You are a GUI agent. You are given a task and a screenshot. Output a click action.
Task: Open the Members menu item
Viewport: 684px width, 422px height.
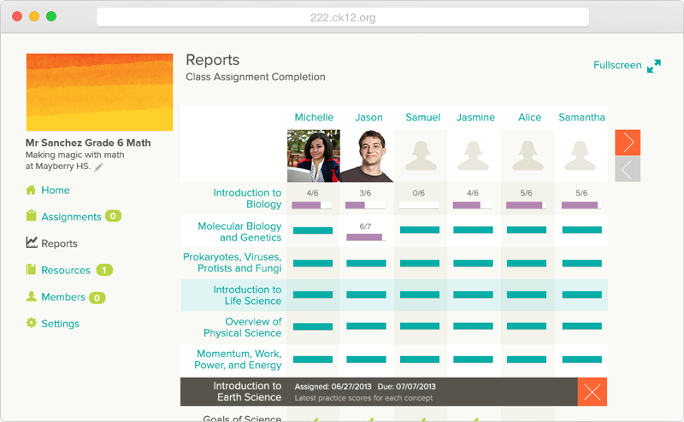(x=63, y=297)
